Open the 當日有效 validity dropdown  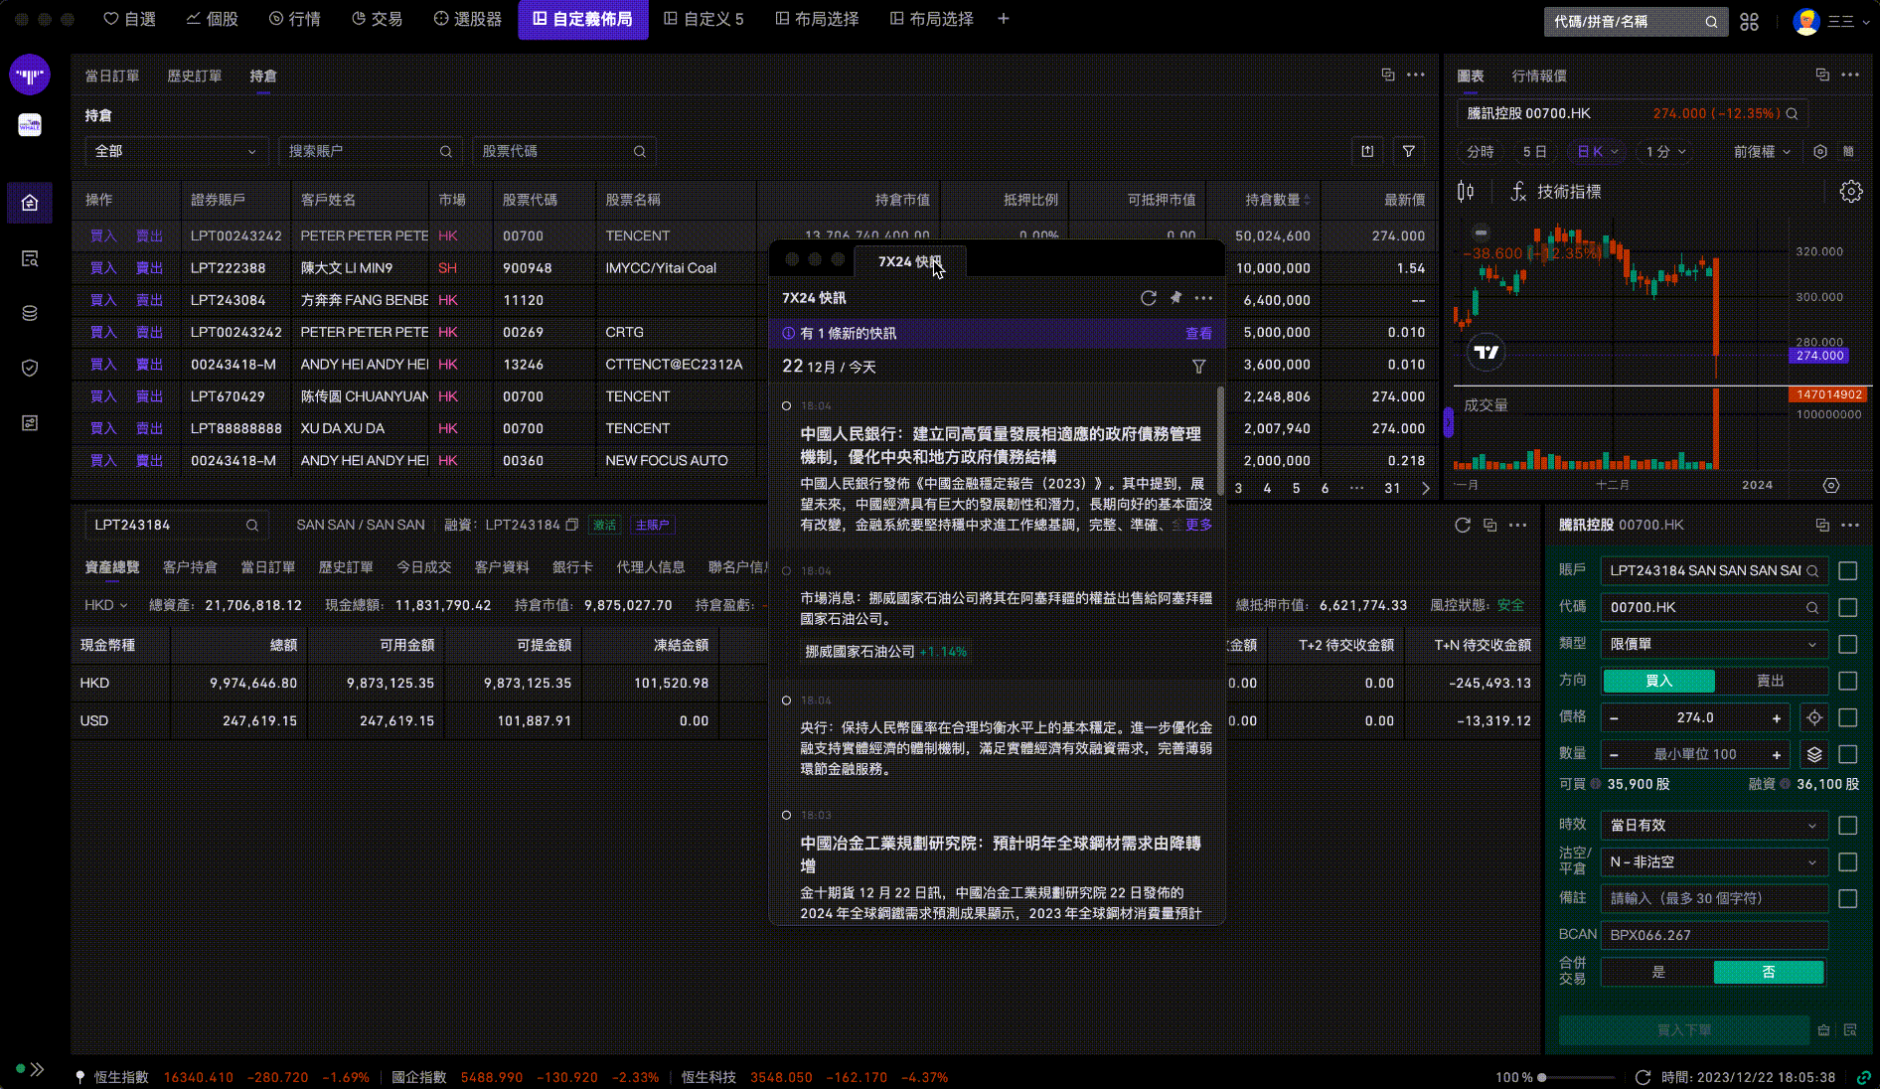tap(1714, 825)
